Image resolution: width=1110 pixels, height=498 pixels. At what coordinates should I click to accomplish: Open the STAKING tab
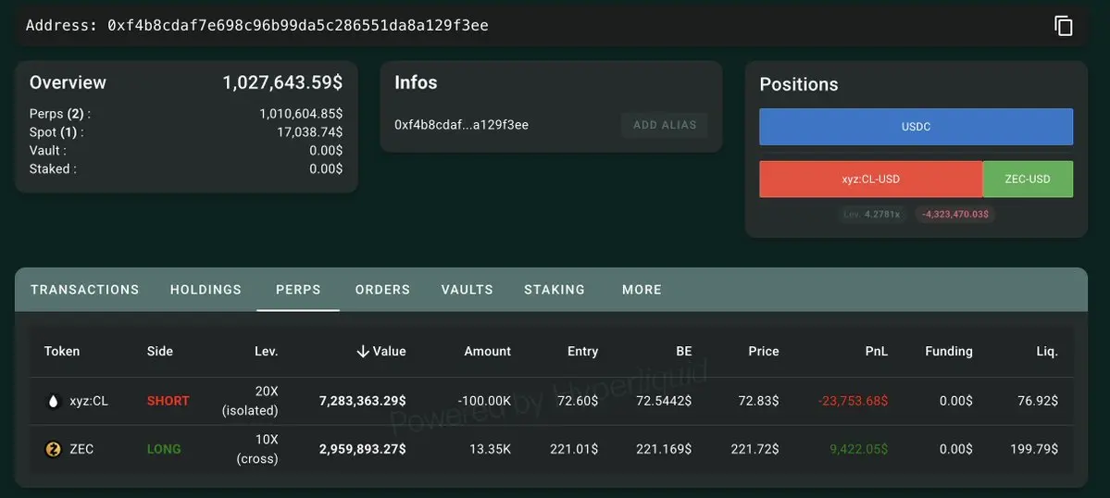pos(555,290)
